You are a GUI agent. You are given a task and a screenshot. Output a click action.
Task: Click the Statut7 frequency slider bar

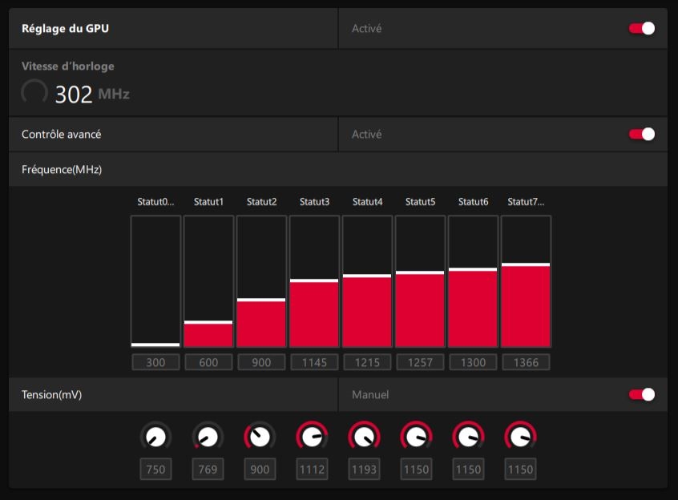526,281
